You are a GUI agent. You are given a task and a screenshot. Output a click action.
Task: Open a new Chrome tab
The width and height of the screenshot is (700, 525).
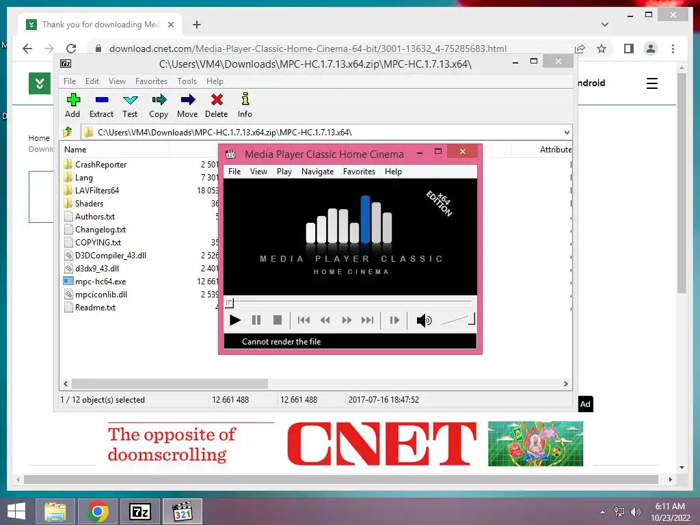197,25
